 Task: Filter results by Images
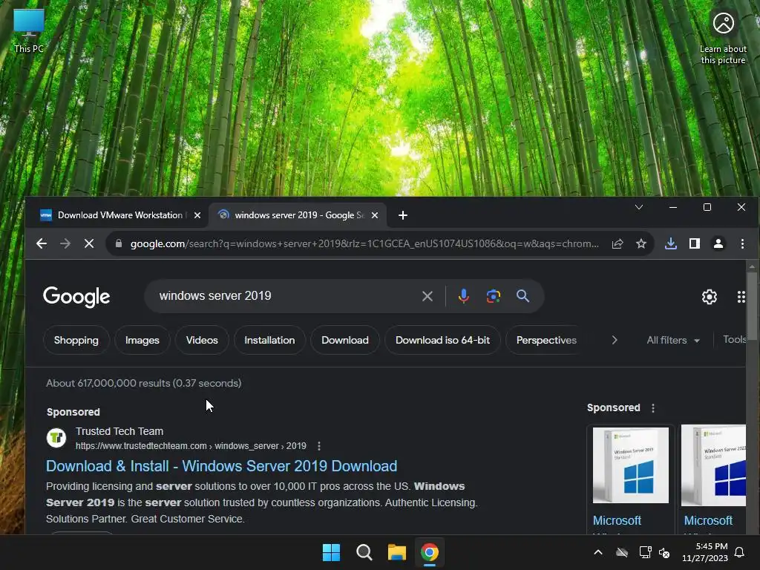pos(142,340)
